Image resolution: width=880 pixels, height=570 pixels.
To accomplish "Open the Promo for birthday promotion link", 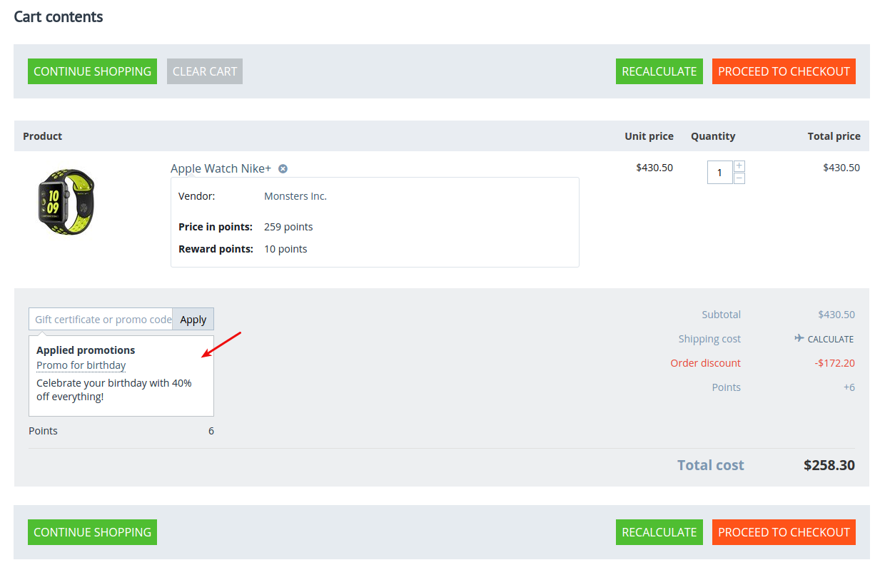I will tap(81, 365).
